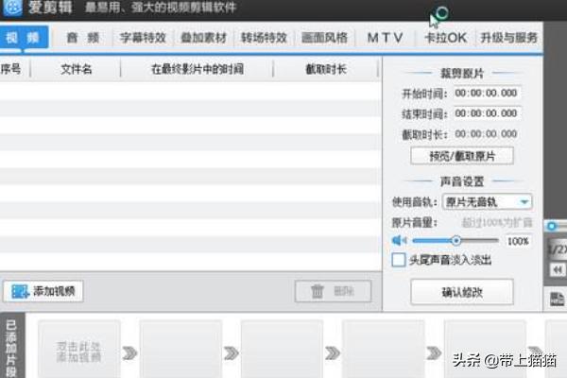
Task: Select the 卡拉OK tab
Action: (445, 39)
